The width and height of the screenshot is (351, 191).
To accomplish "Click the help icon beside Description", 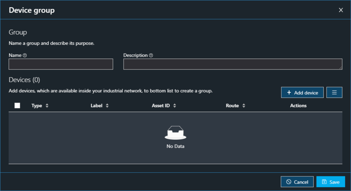I will pos(151,56).
